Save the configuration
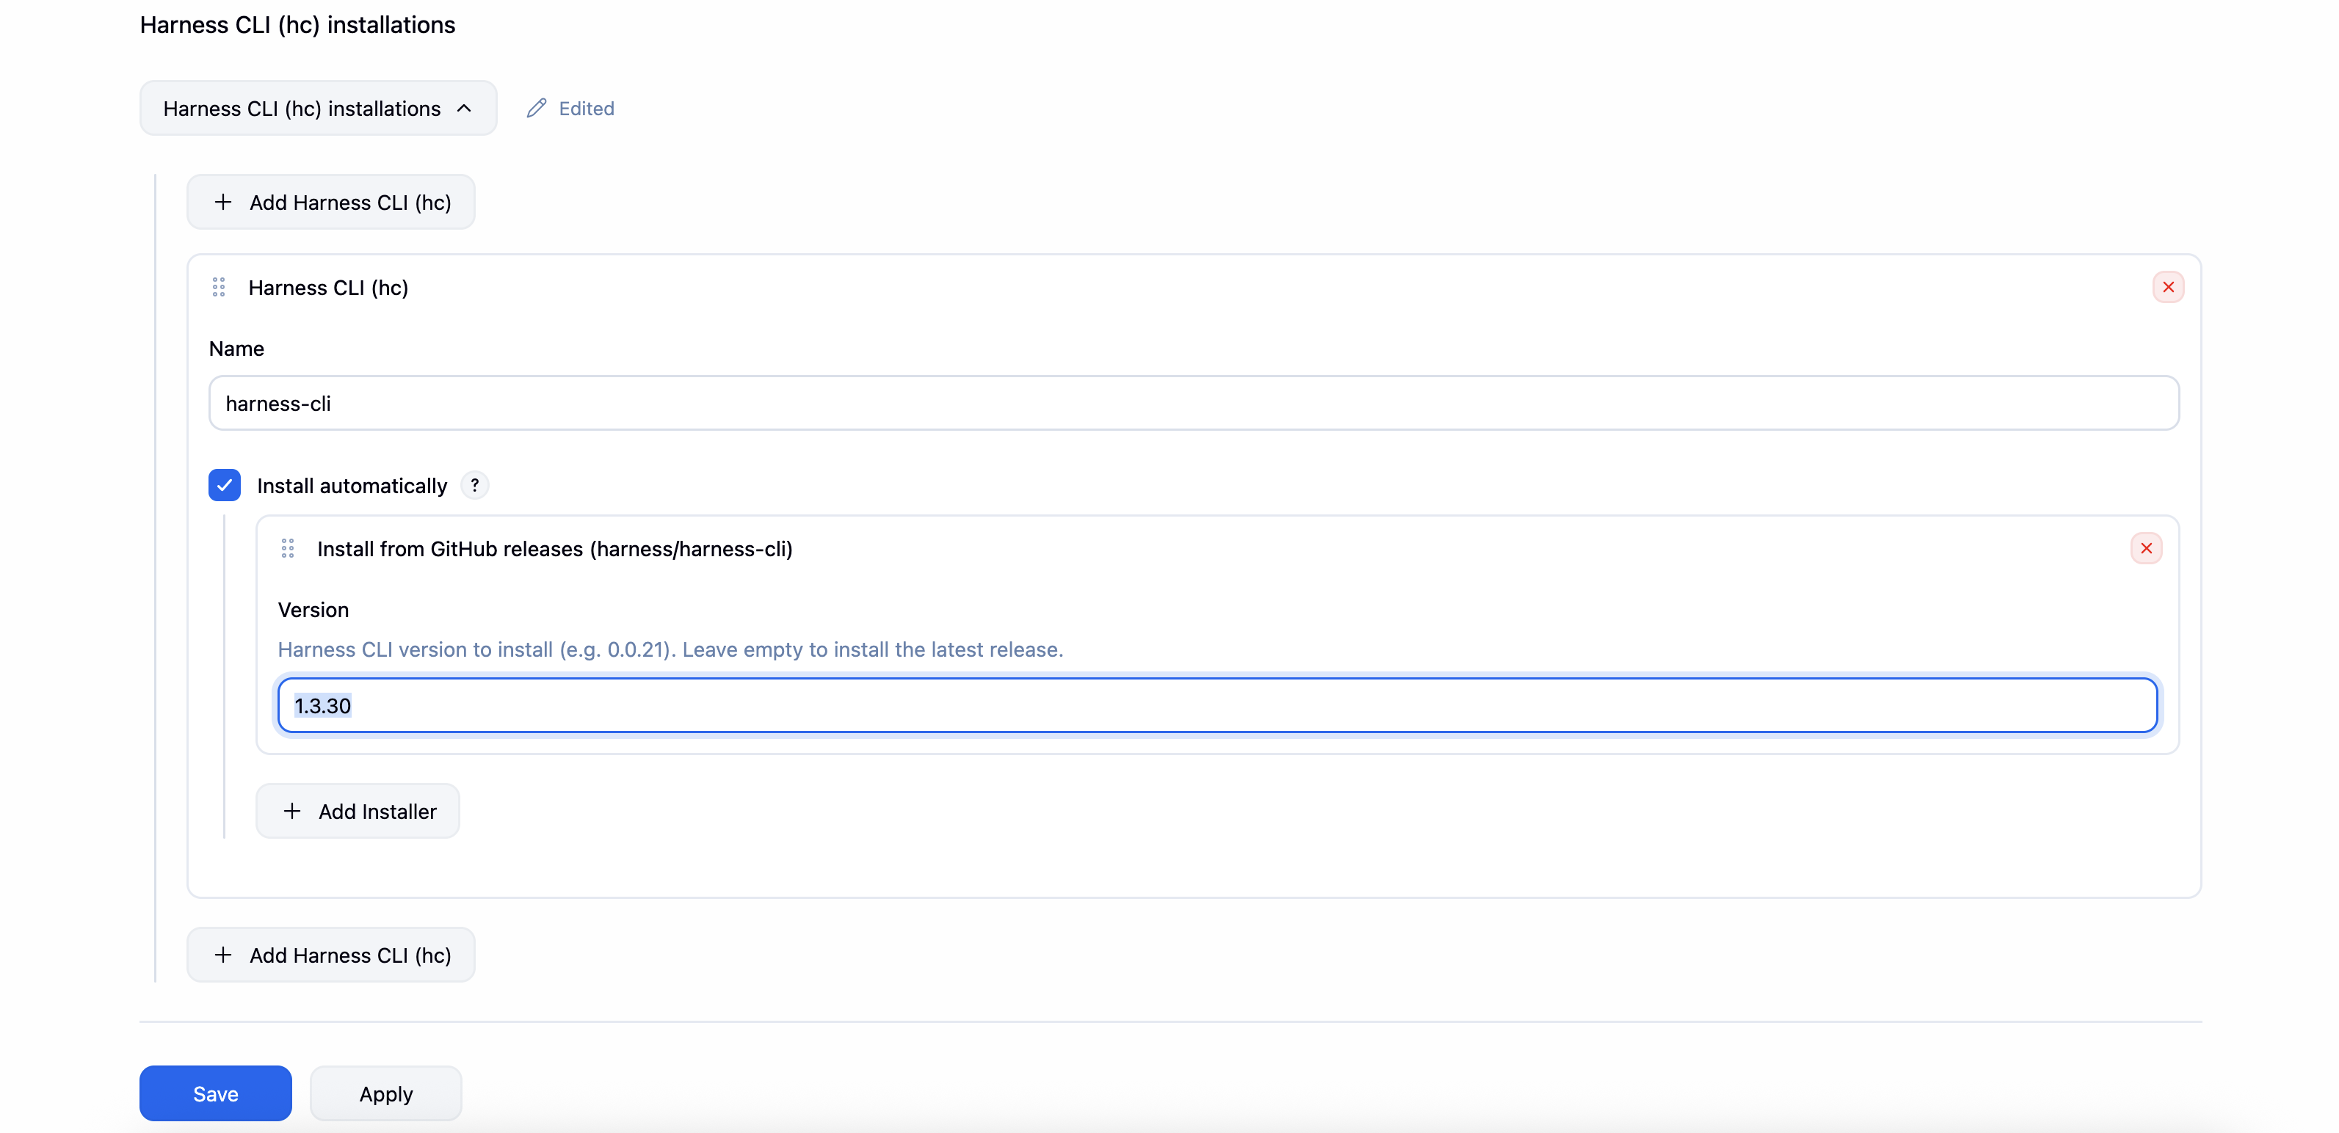 [215, 1093]
